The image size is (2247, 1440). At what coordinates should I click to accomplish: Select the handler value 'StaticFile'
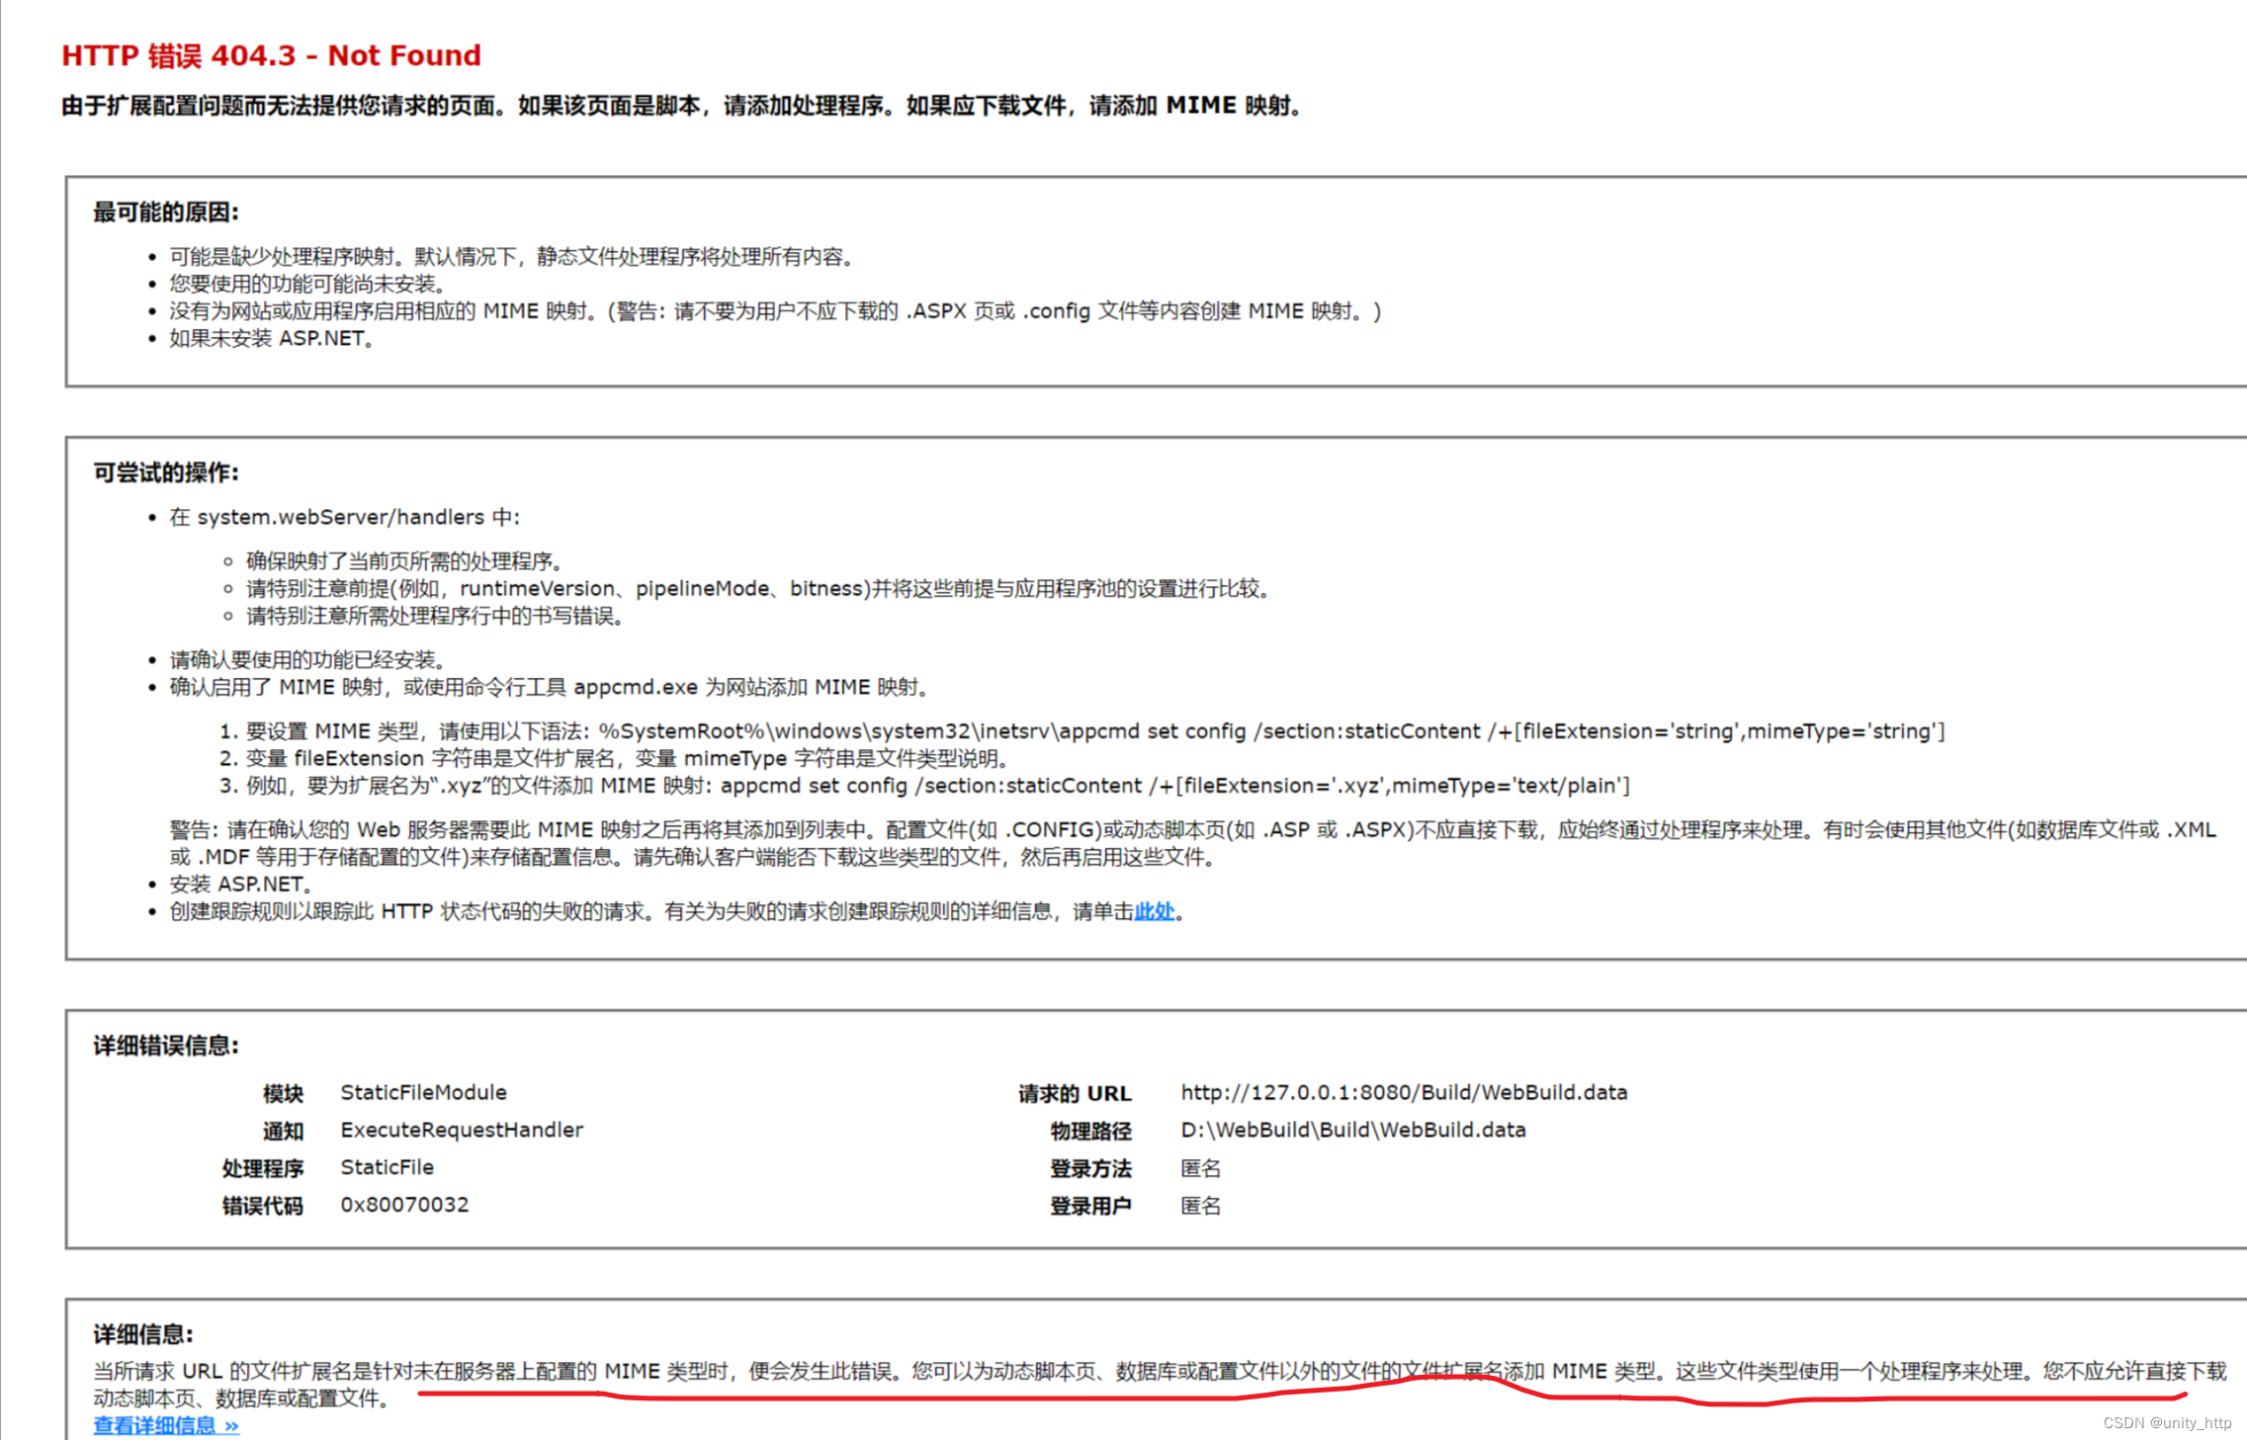(387, 1167)
